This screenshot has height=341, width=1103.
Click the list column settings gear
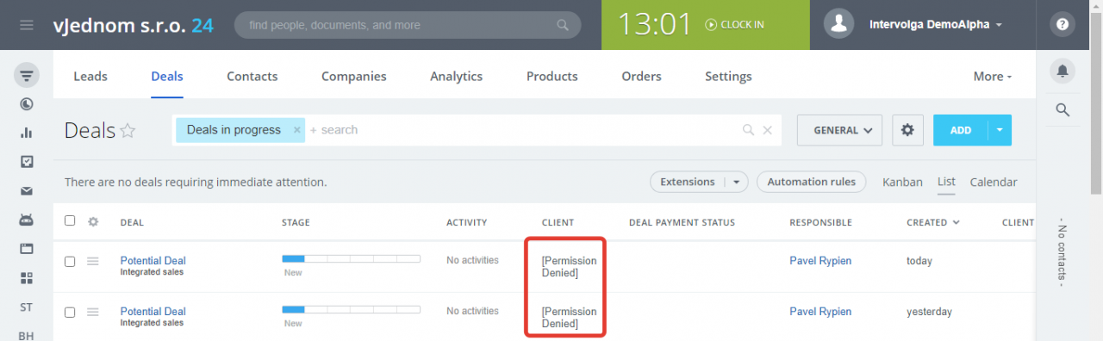tap(93, 221)
